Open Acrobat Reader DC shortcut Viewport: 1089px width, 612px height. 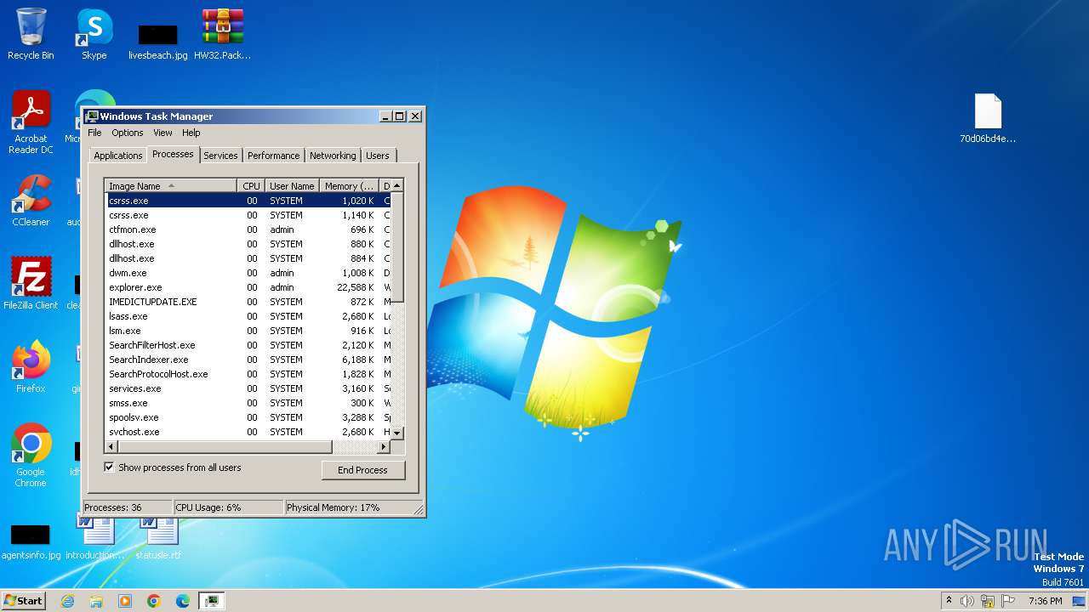[x=31, y=122]
